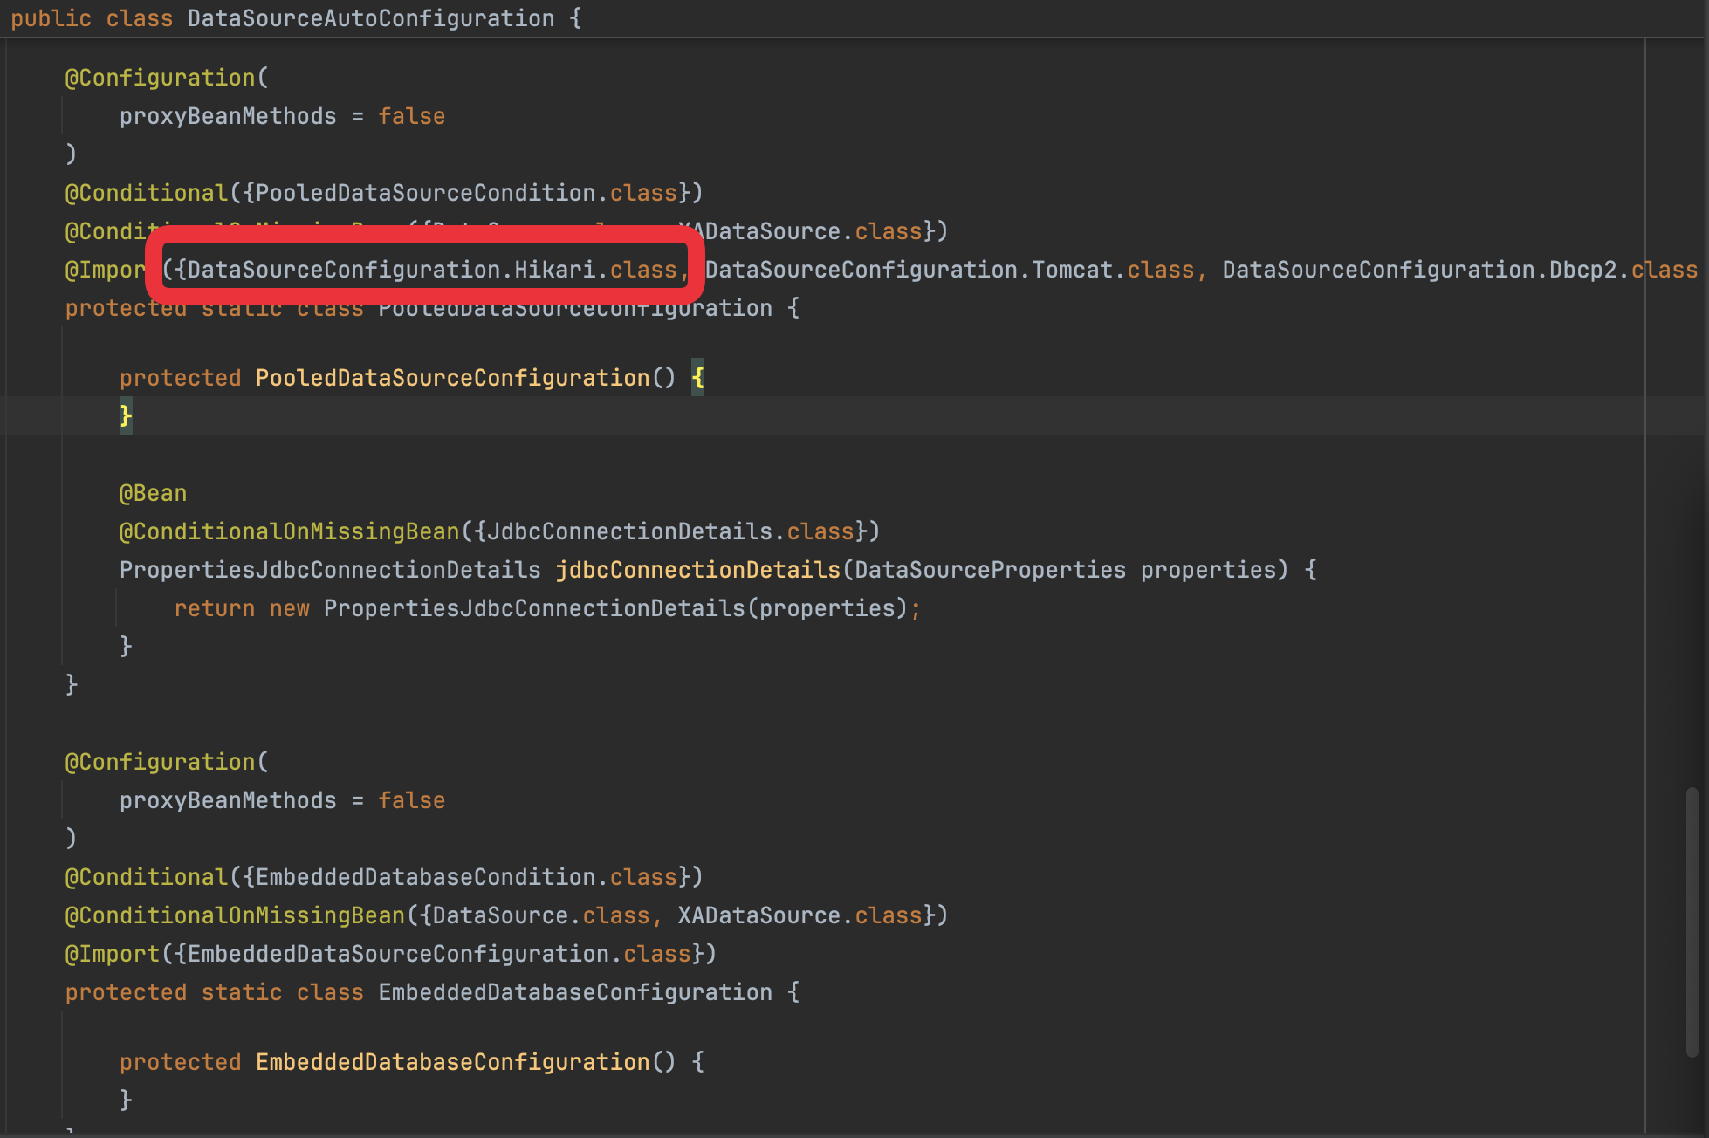Click DataSourceConfiguration.Tomcat.class in the @Import list
This screenshot has width=1709, height=1138.
coord(949,270)
